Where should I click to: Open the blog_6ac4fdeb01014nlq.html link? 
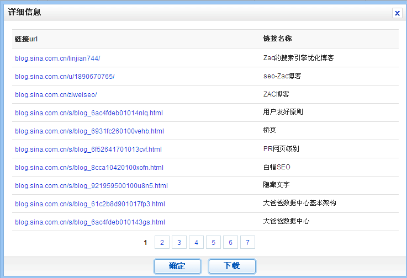point(89,113)
